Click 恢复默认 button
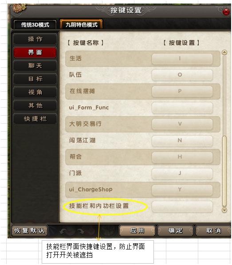This screenshot has height=265, width=232. (29, 230)
